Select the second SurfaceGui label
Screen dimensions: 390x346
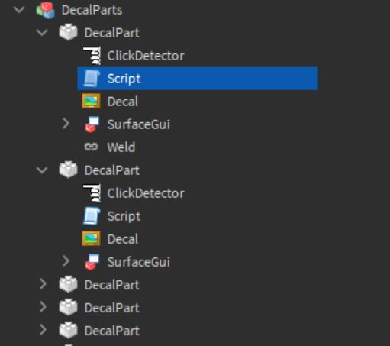pos(139,262)
